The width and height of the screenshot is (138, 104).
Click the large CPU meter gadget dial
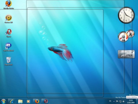(123, 37)
